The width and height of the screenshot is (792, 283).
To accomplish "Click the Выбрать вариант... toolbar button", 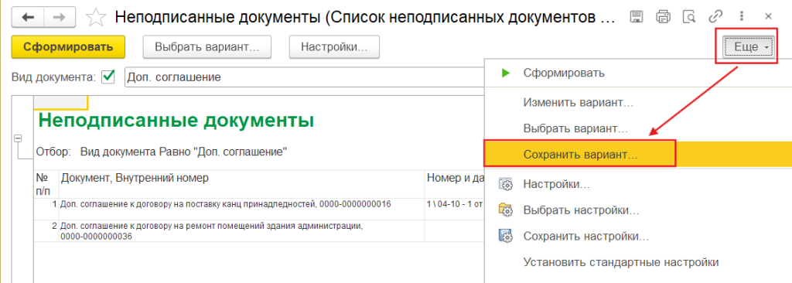I will [207, 47].
